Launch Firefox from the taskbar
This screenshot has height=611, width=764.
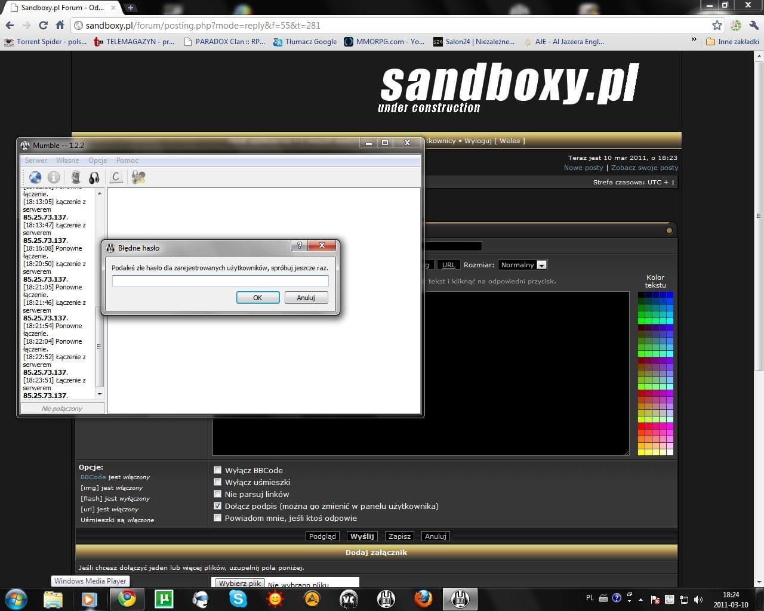pyautogui.click(x=423, y=598)
